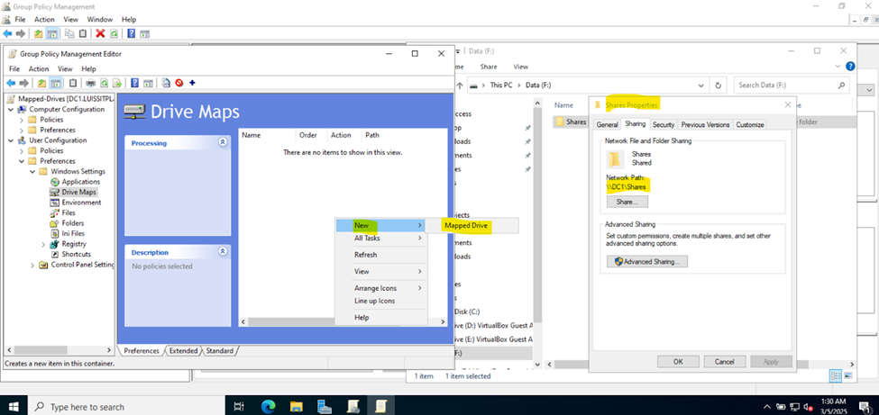Toggle Show/Hide Console Tree in Editor toolbar
Screen dimensions: 879x415
[56, 83]
